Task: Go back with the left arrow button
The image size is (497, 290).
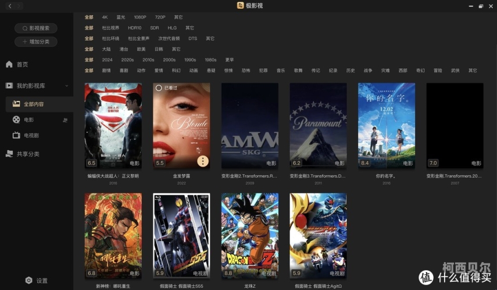Action: pyautogui.click(x=10, y=6)
